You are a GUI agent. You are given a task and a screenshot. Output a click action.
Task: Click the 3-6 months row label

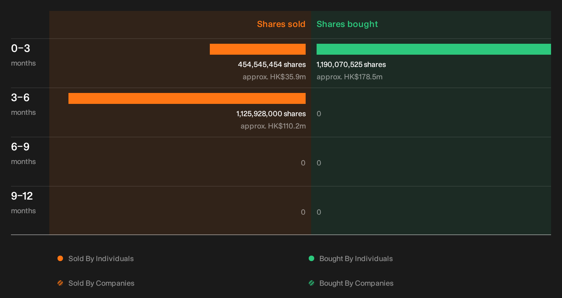(x=23, y=104)
